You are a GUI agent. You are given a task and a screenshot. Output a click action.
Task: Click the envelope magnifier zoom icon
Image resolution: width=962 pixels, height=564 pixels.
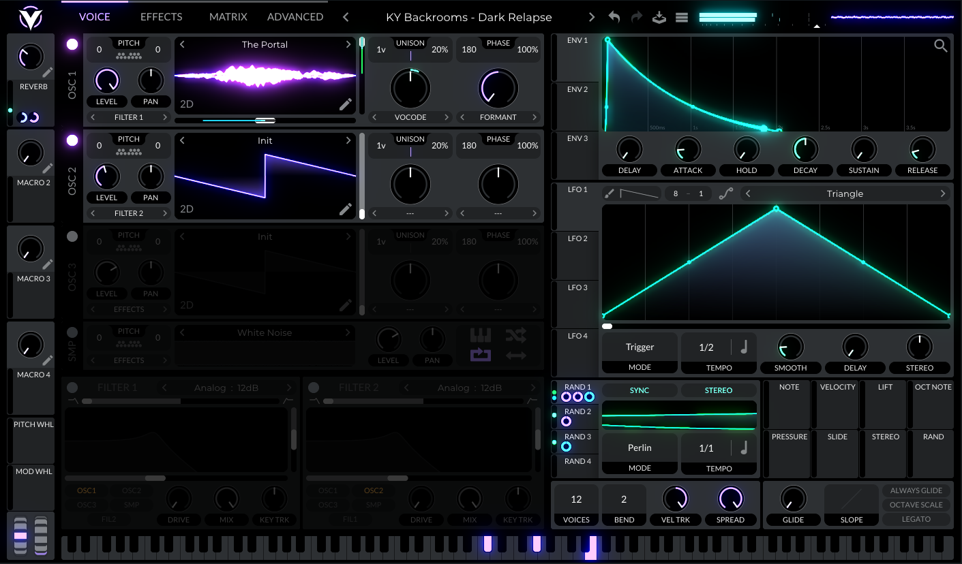[940, 46]
